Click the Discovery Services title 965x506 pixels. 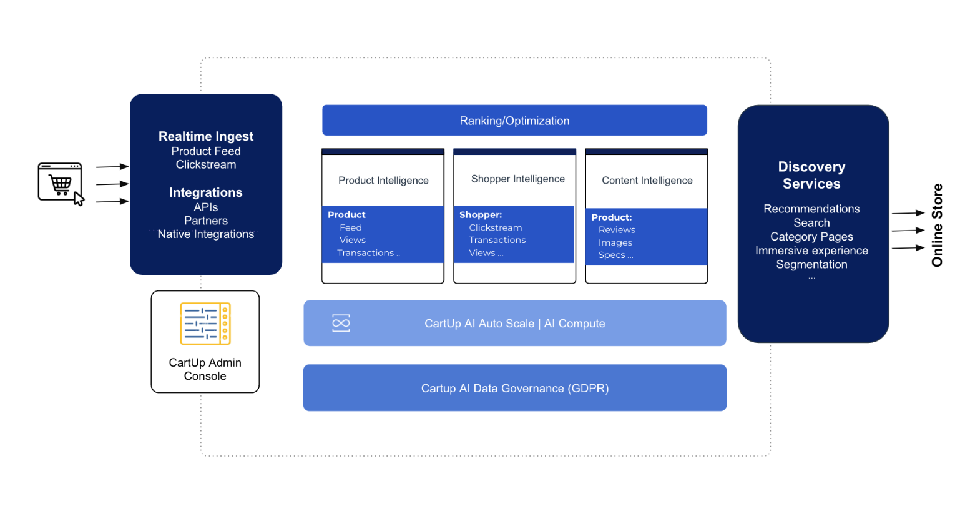811,176
